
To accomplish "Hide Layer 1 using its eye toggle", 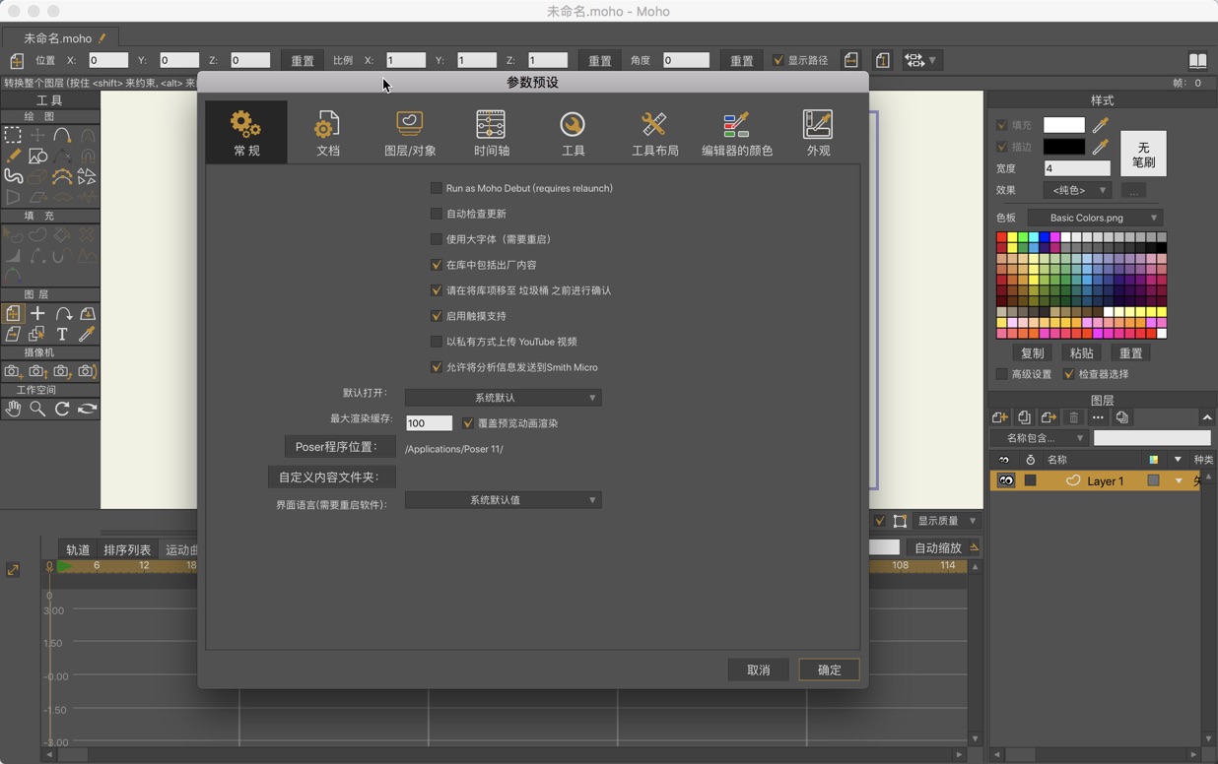I will [1006, 480].
